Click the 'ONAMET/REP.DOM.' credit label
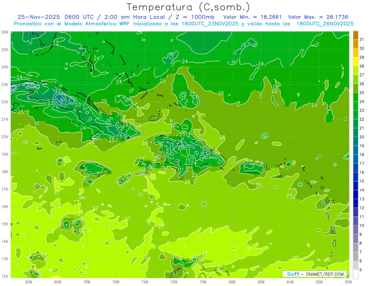 (326, 274)
